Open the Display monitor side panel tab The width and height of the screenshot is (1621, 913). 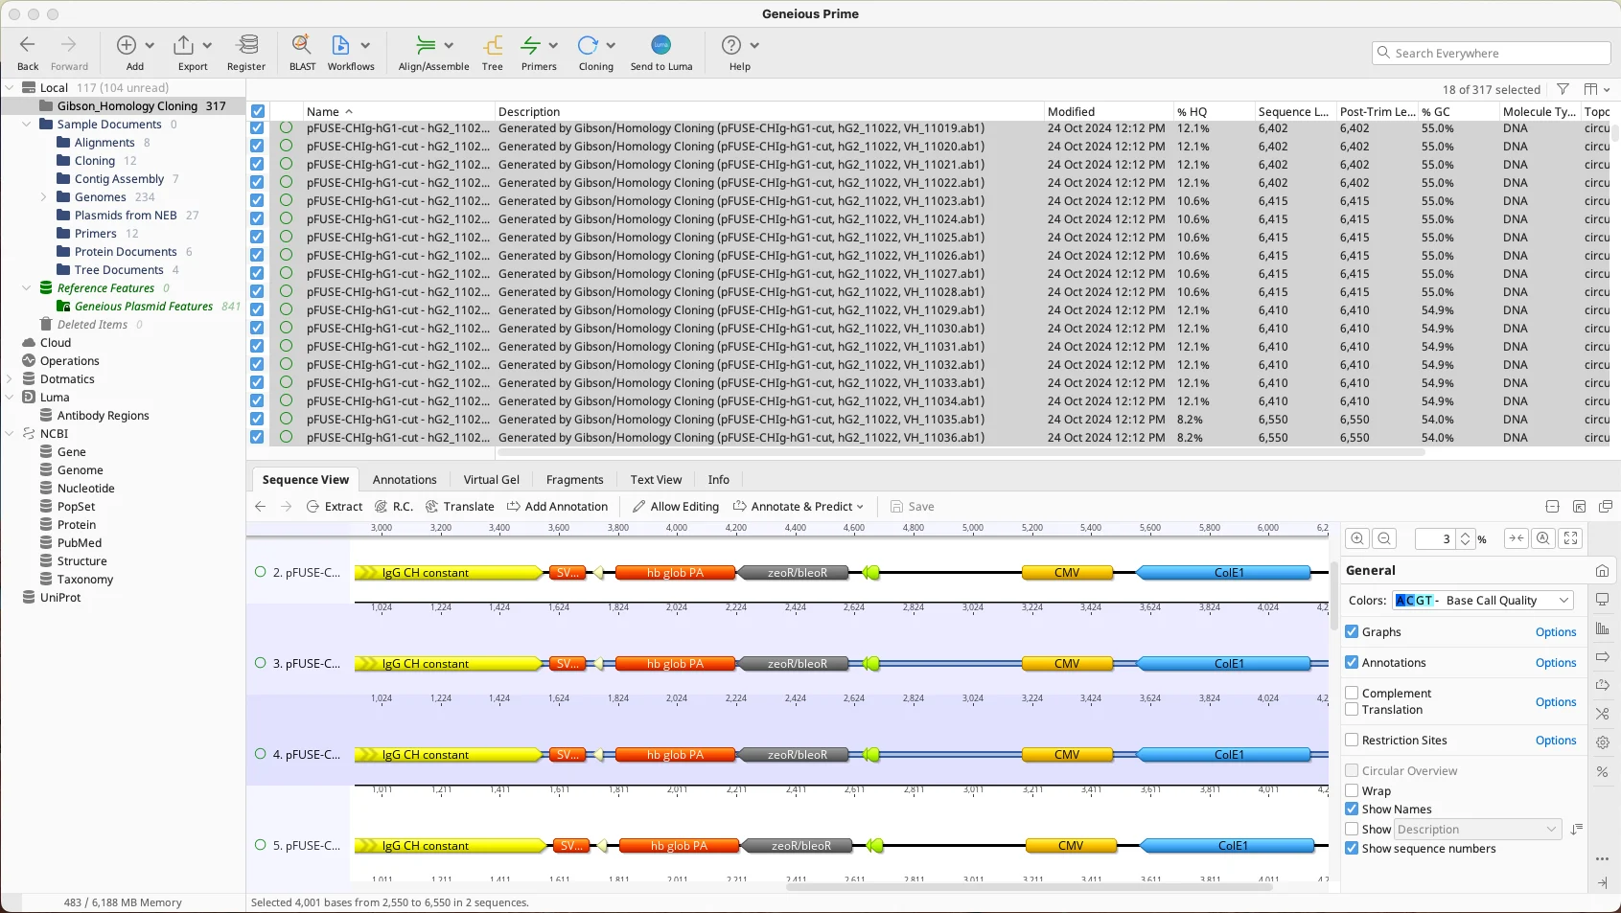pos(1602,599)
